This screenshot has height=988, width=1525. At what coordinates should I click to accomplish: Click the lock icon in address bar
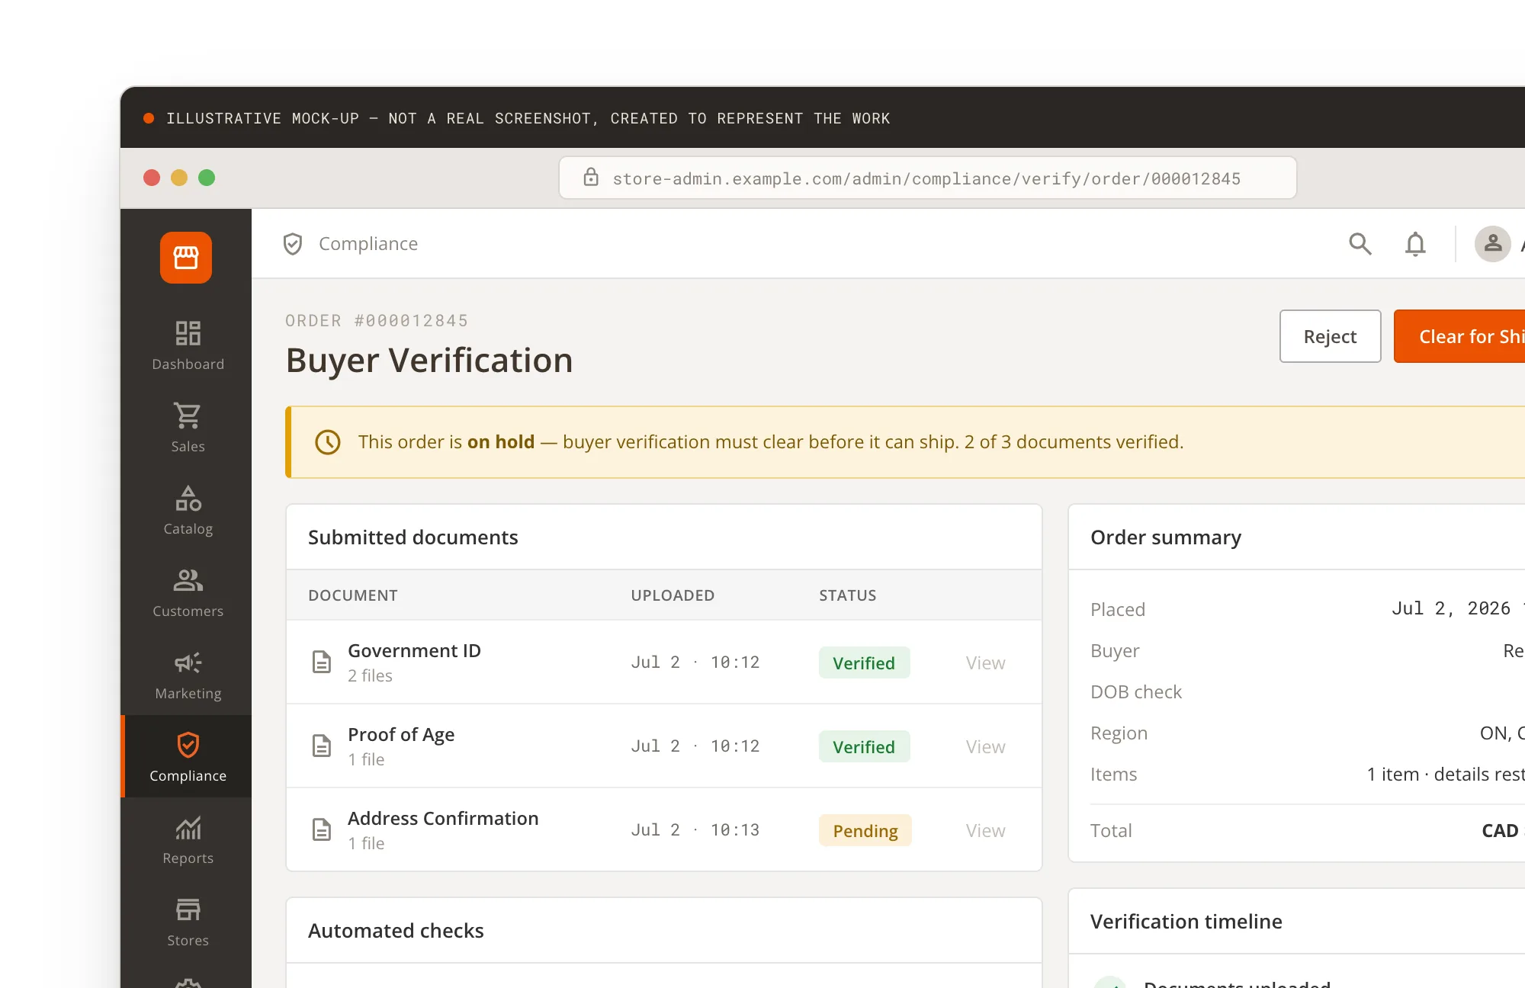[x=591, y=177]
